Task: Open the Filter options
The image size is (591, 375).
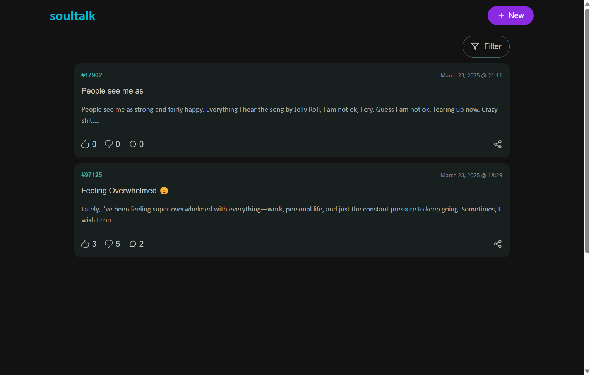Action: (x=486, y=46)
